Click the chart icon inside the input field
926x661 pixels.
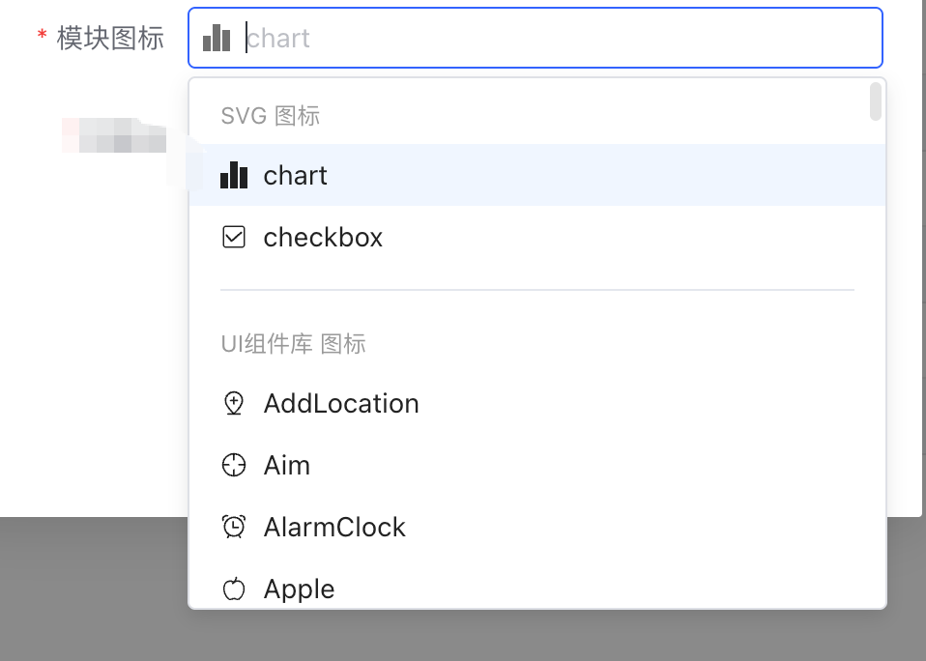[217, 38]
